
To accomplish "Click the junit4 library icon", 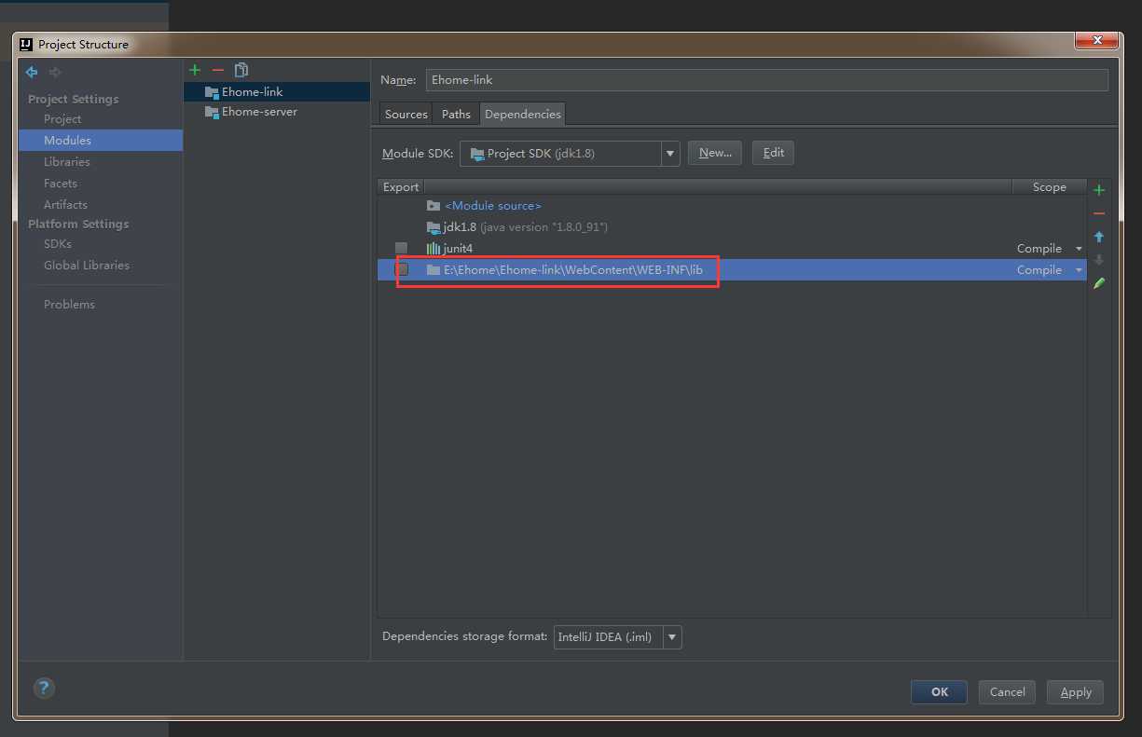I will coord(433,249).
